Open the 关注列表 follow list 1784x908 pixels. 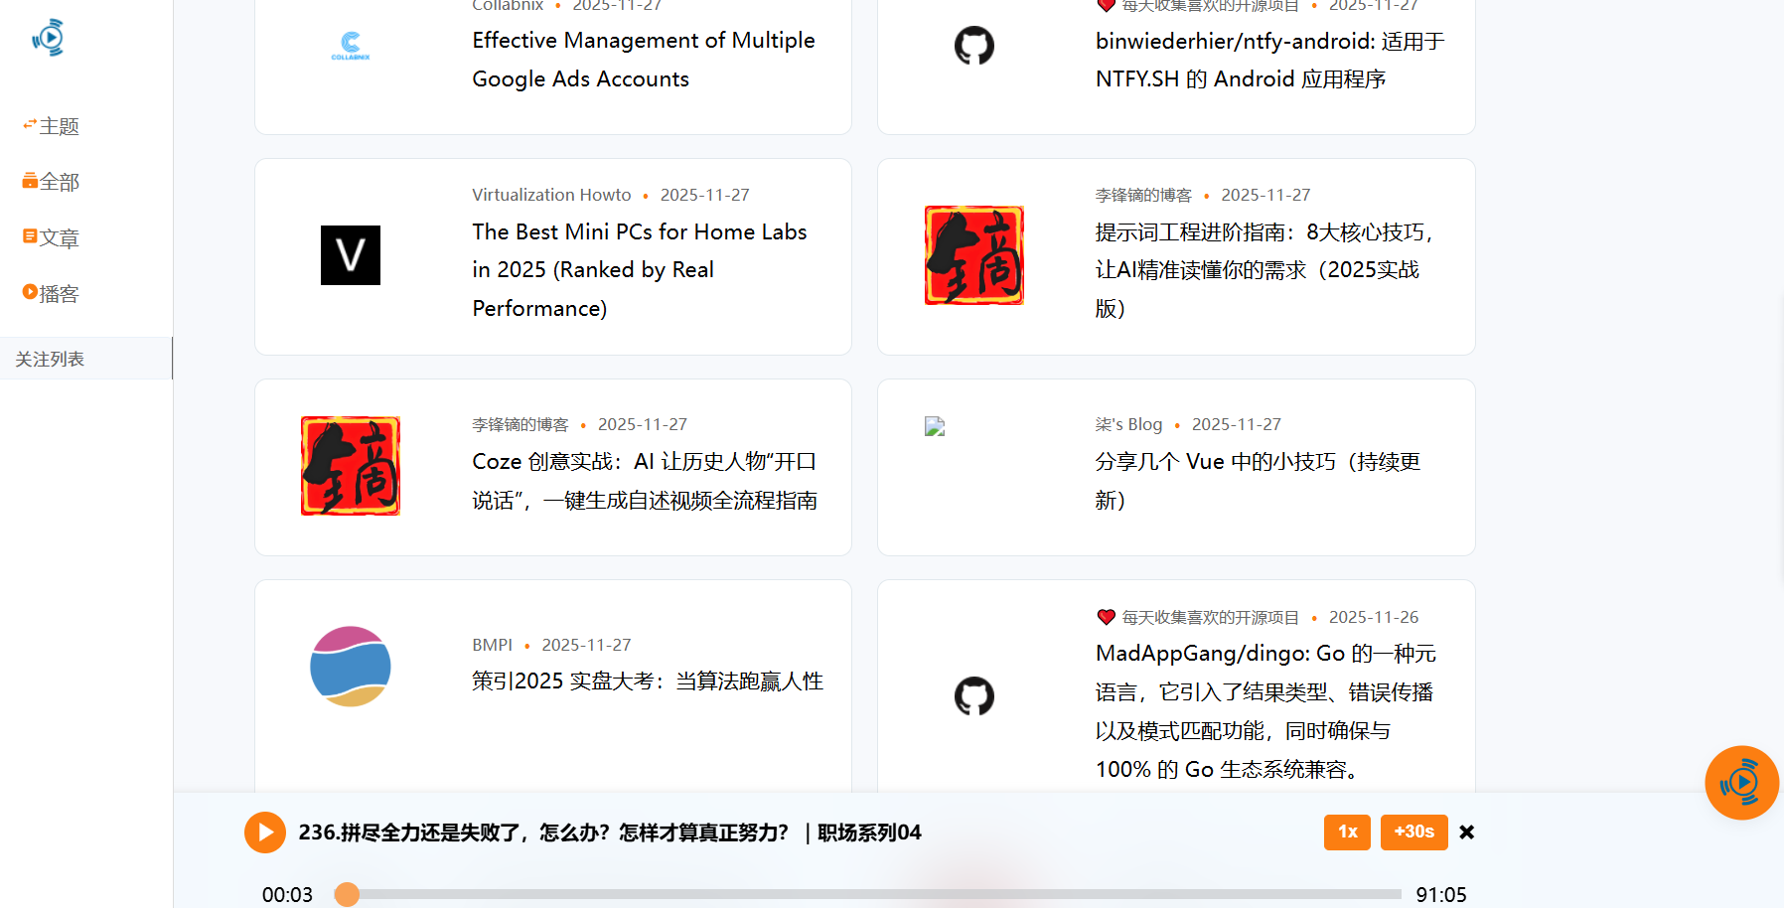click(50, 359)
